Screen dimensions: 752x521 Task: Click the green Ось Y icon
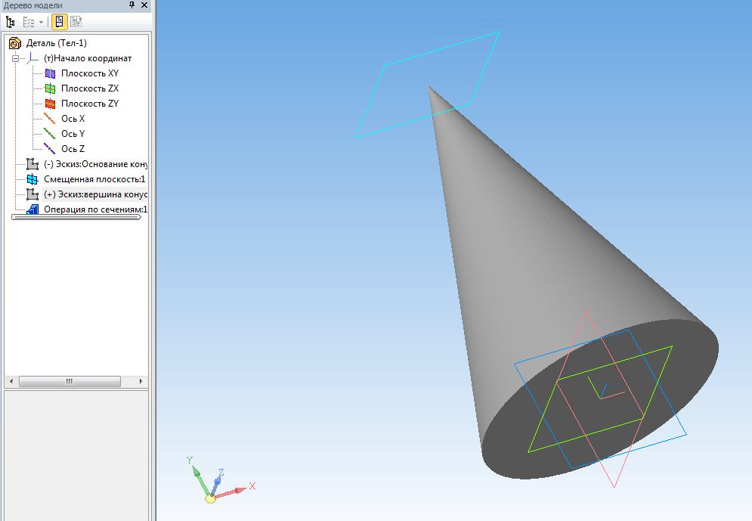tap(49, 133)
